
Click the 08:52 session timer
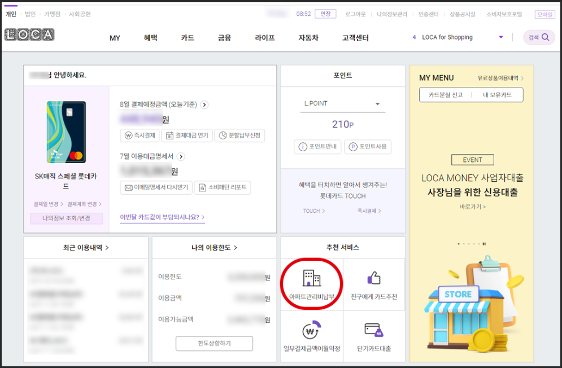click(x=303, y=14)
